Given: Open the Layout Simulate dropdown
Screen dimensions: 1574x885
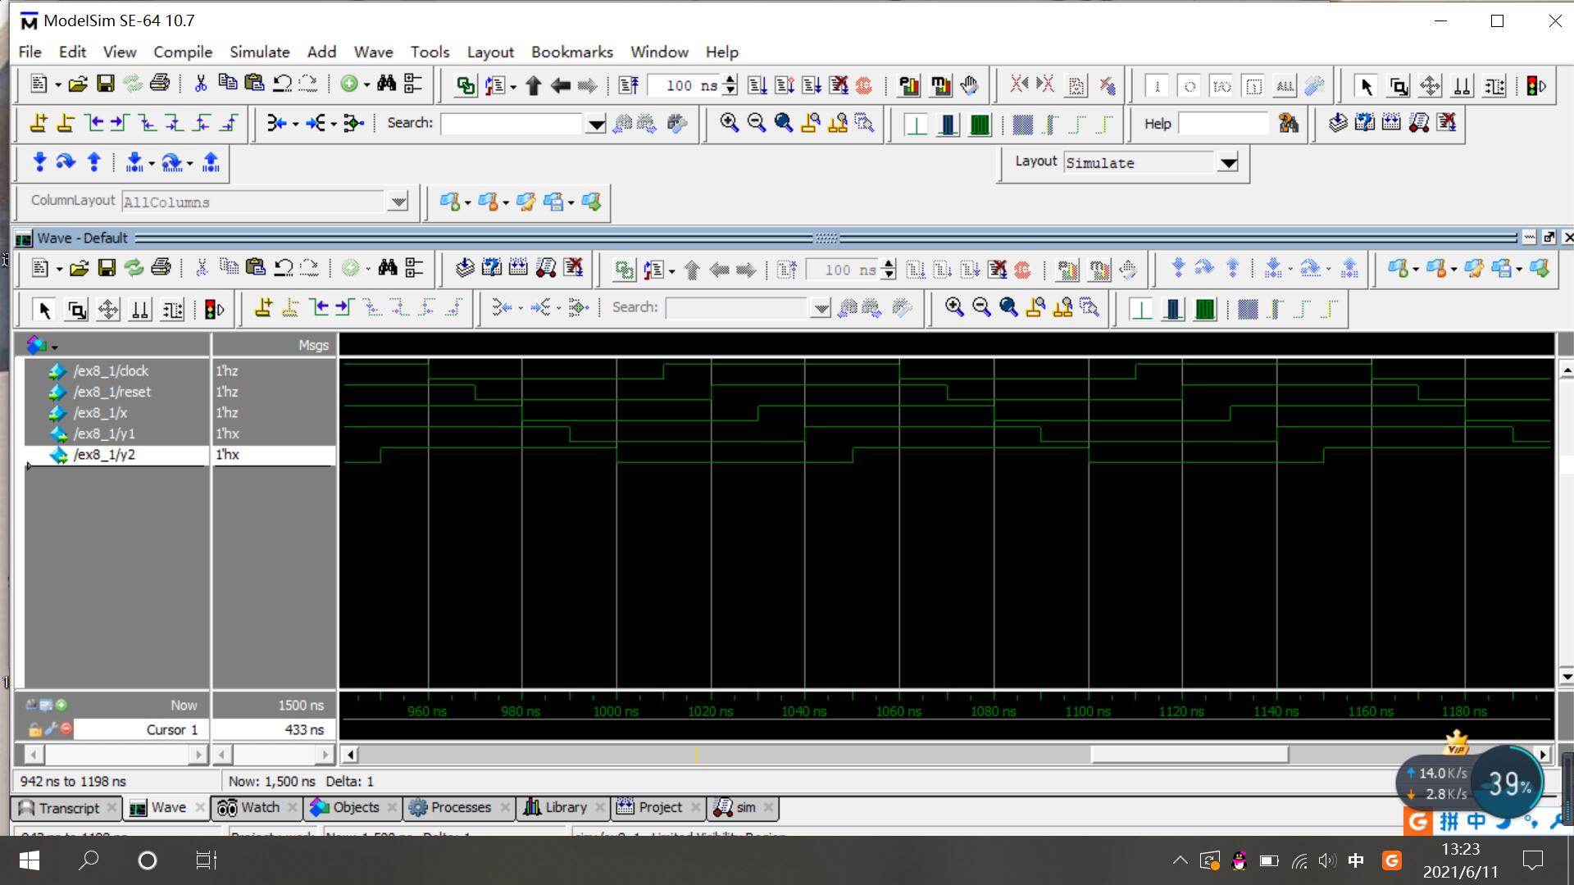Looking at the screenshot, I should (1227, 163).
